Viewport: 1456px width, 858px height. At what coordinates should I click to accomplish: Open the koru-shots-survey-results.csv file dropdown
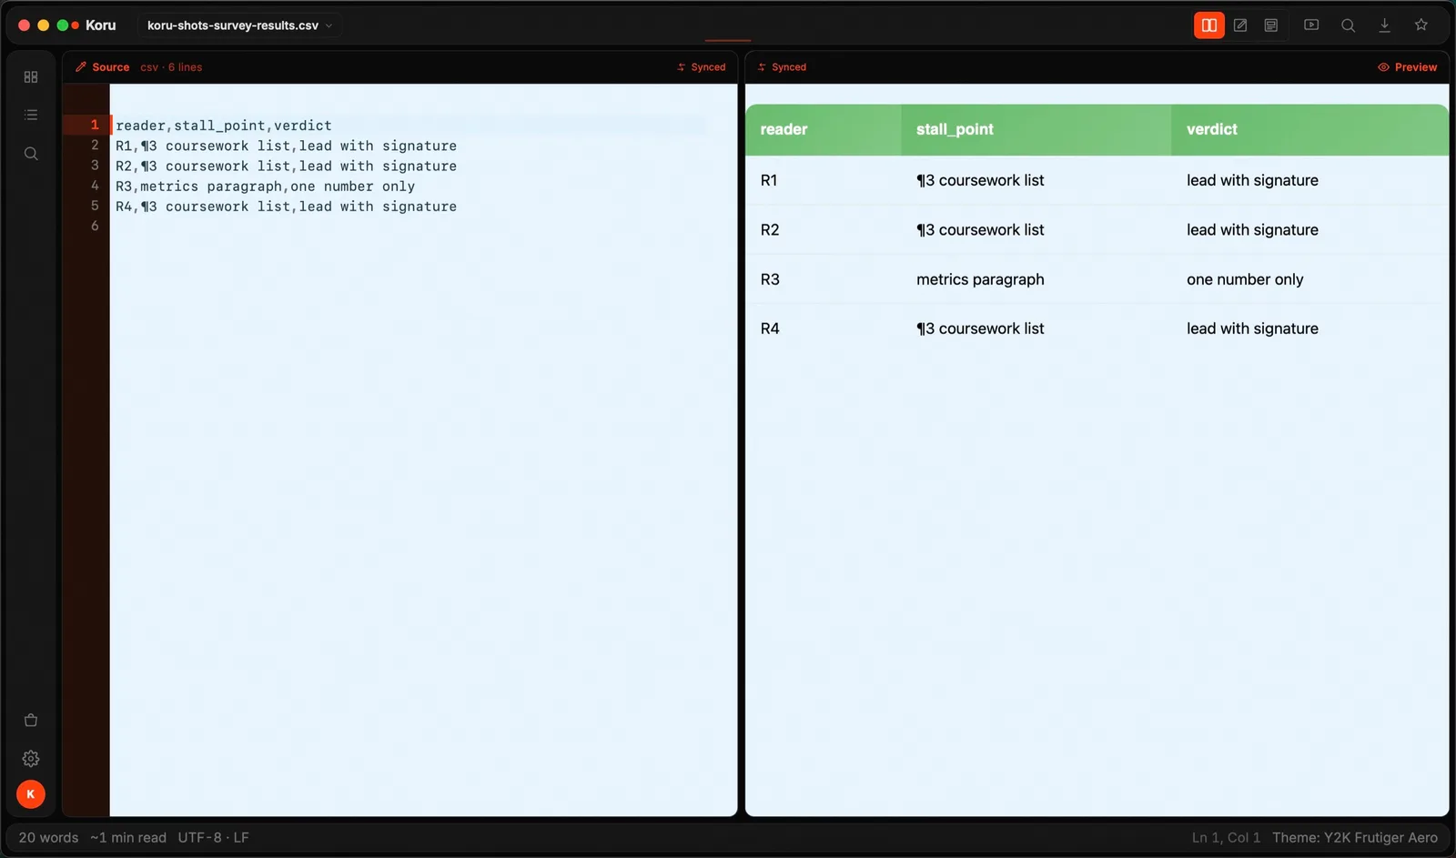click(240, 25)
